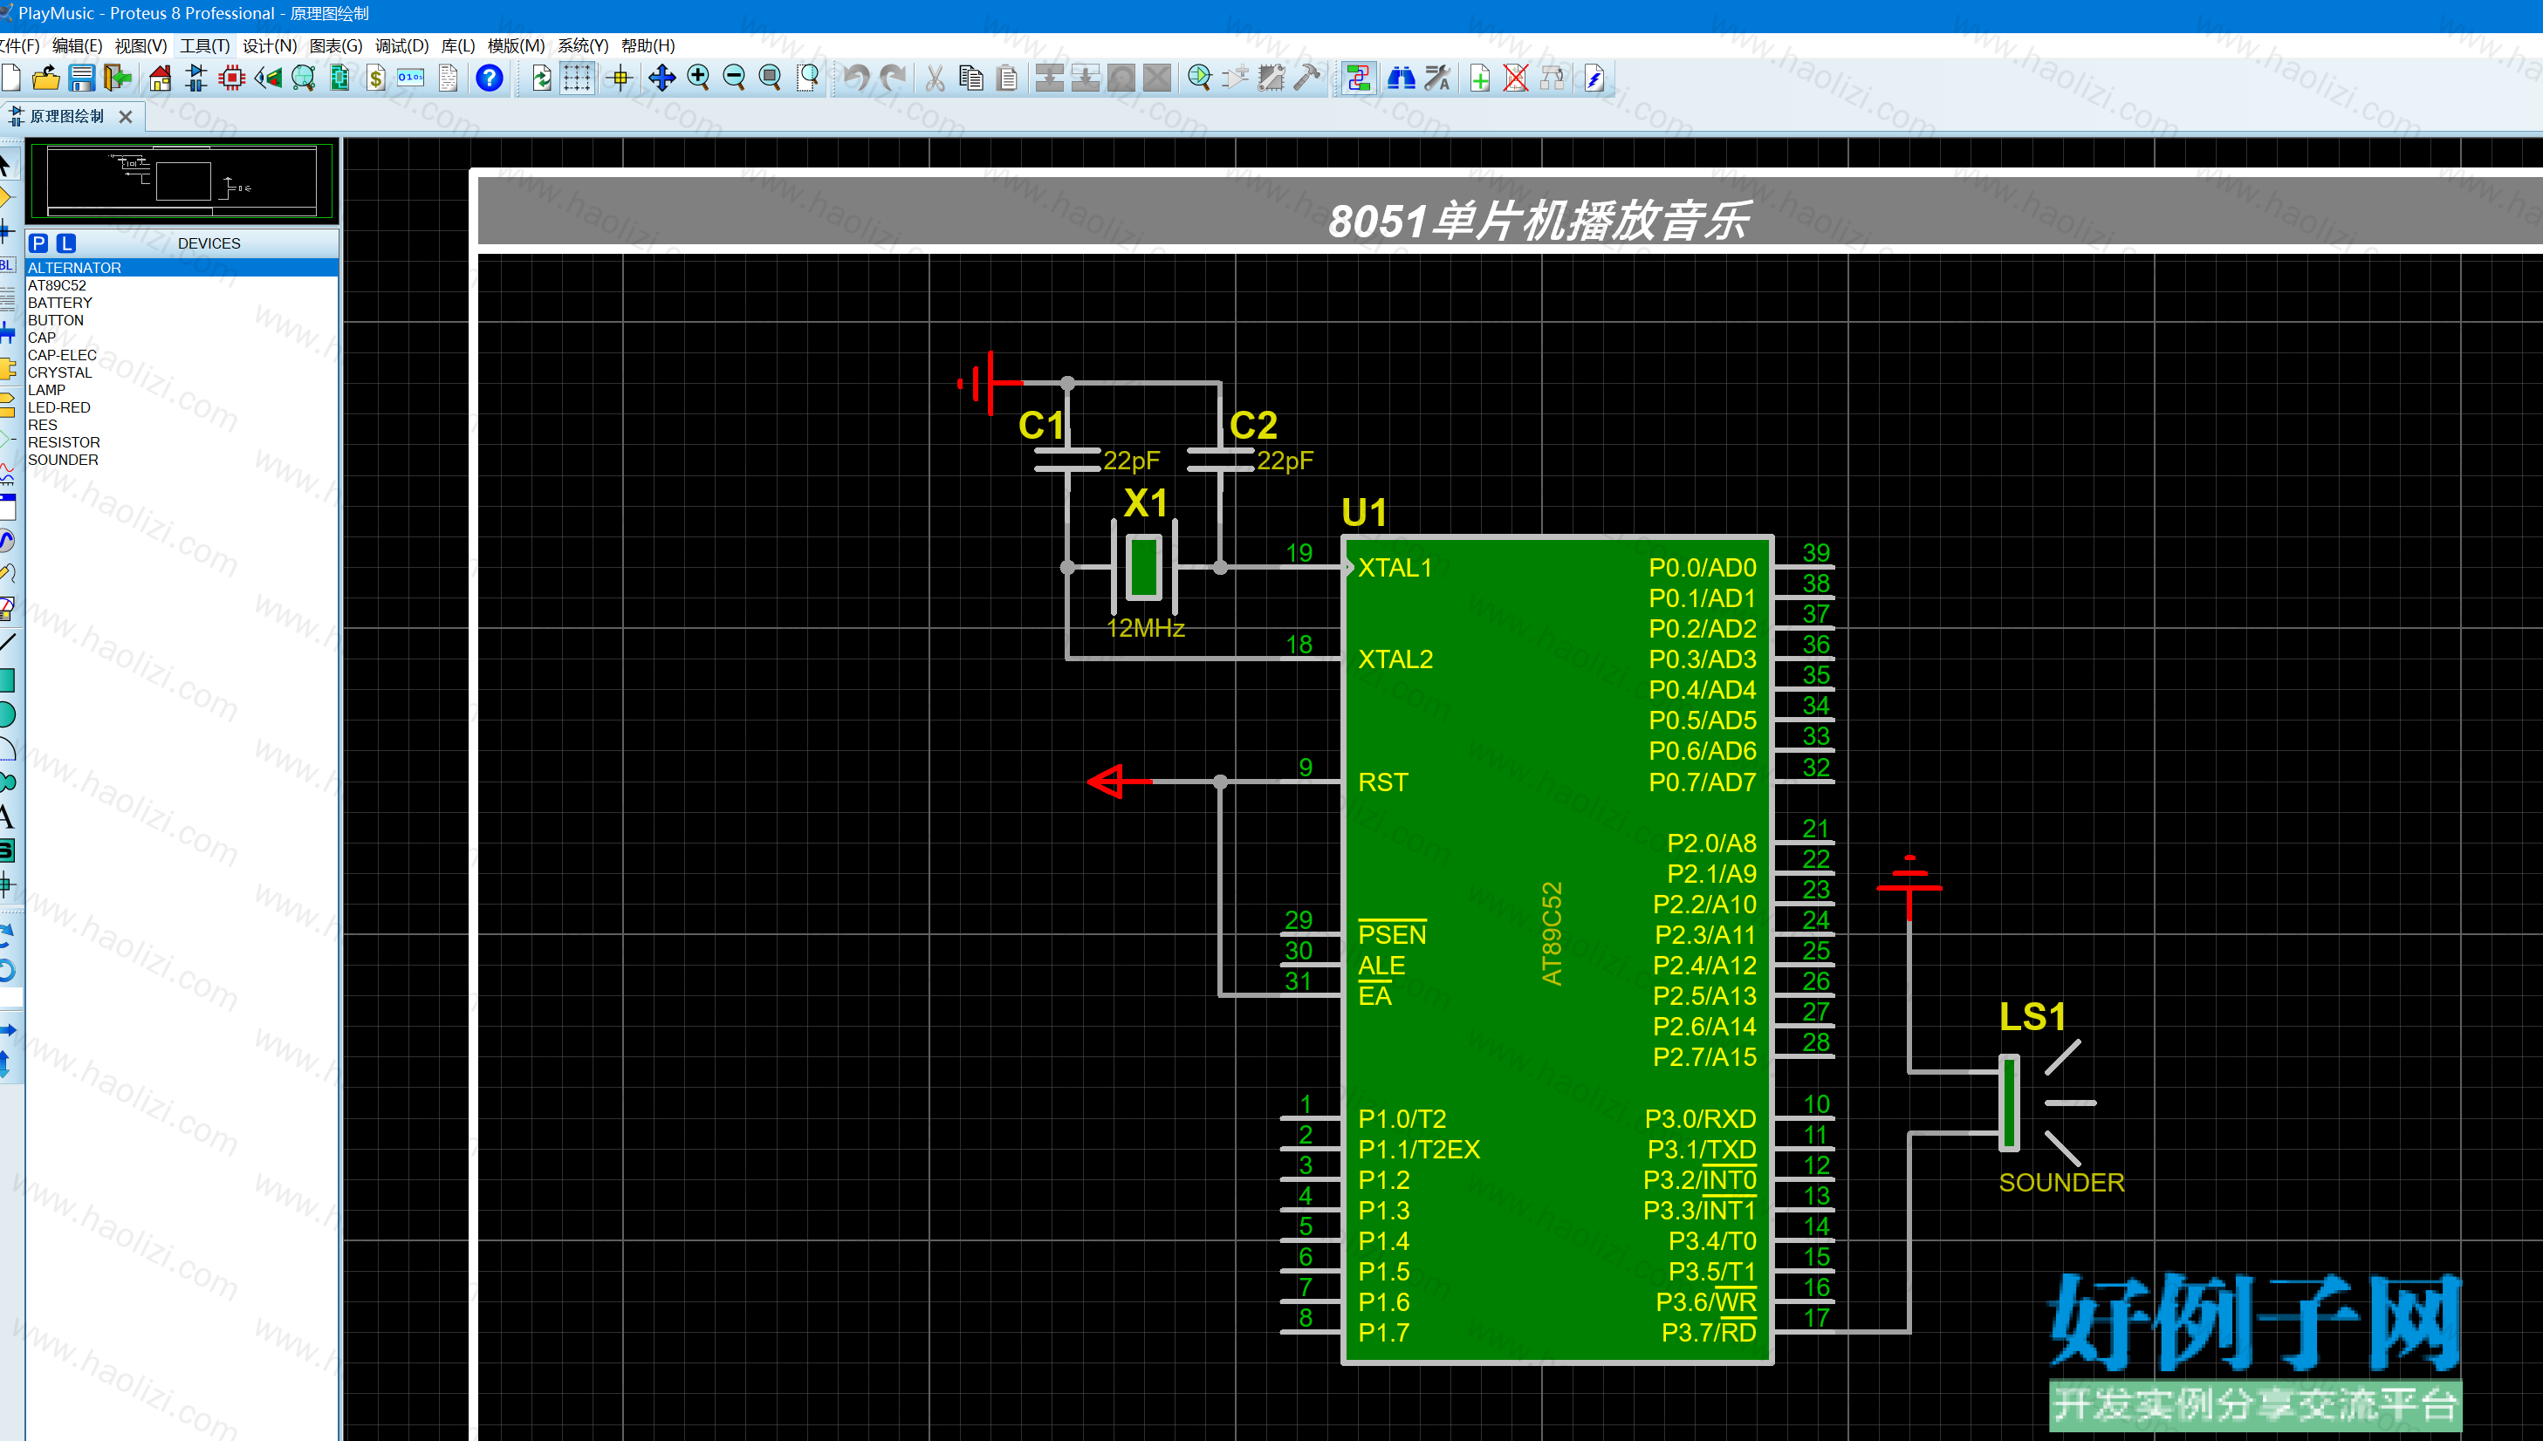This screenshot has height=1441, width=2543.
Task: Save the project with the floppy disk icon
Action: (82, 79)
